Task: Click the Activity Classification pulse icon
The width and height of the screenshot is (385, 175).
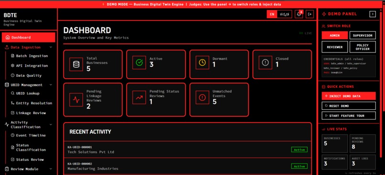Action: [7, 124]
